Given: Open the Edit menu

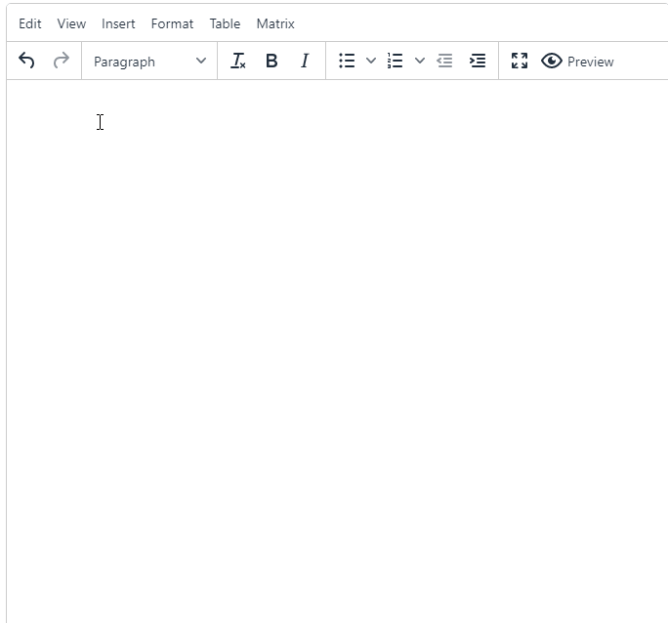Looking at the screenshot, I should (30, 23).
